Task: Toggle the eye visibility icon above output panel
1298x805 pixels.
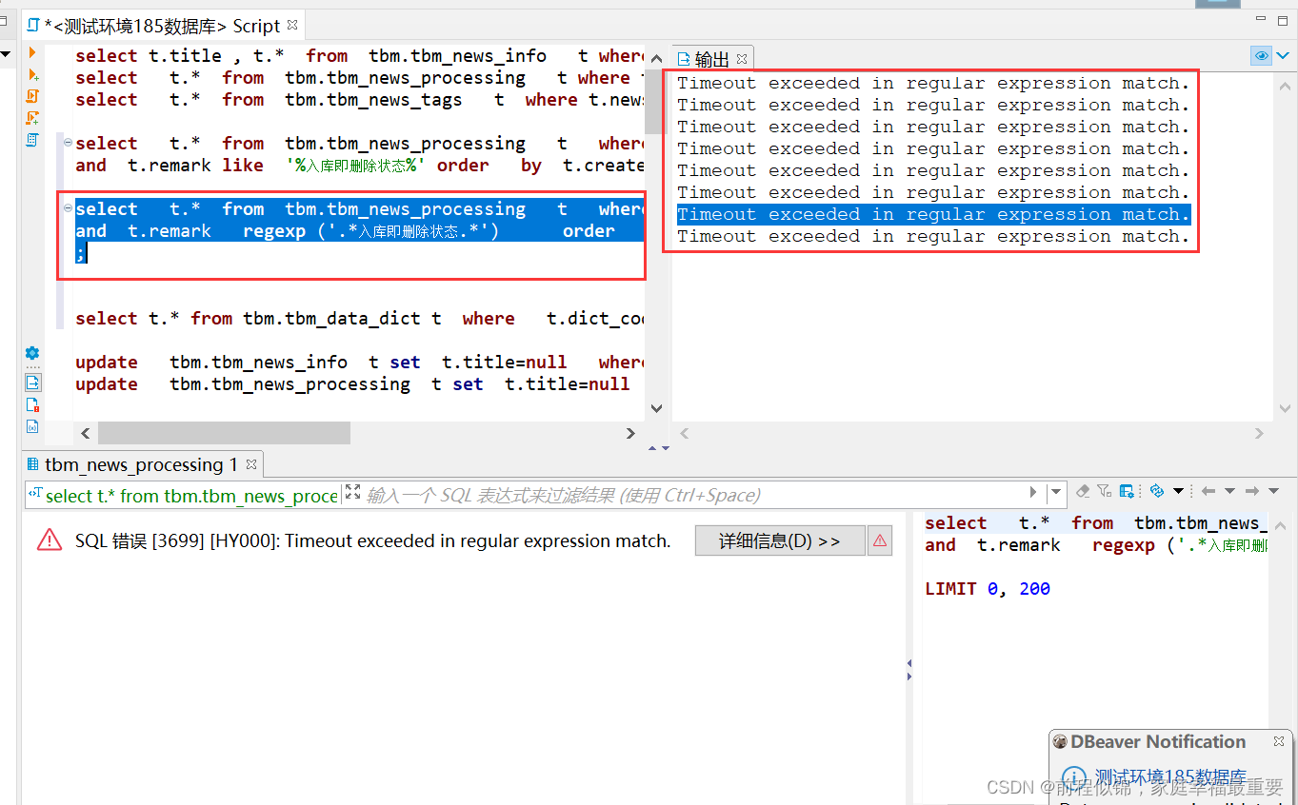Action: 1261,55
